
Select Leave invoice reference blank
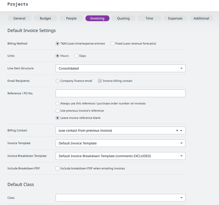point(58,118)
